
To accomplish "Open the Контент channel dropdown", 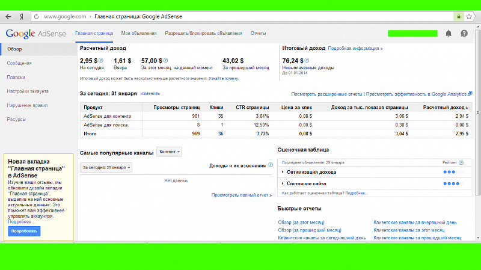I will click(x=169, y=152).
